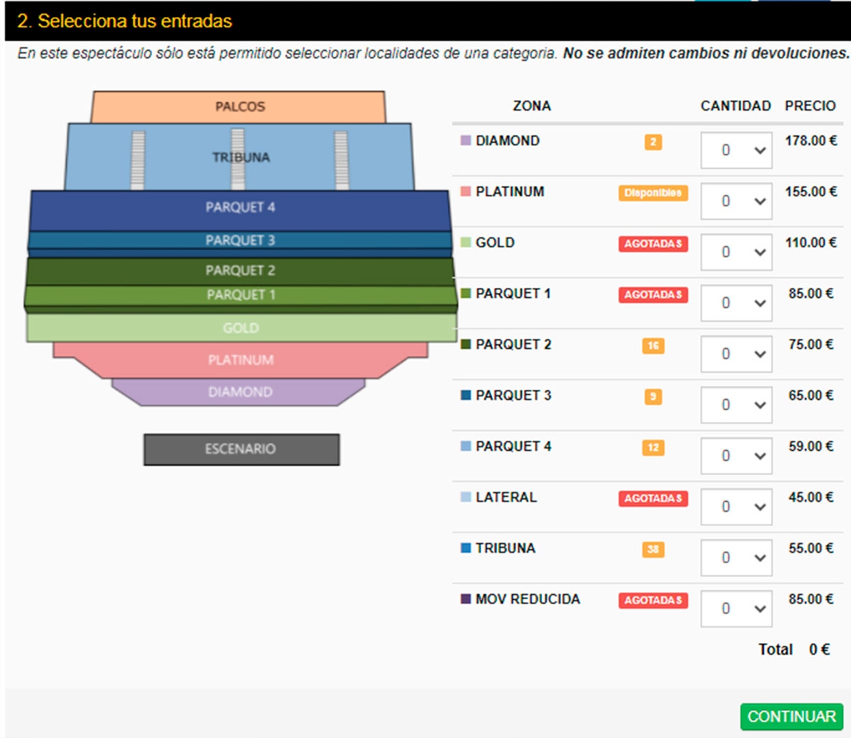Click the GOLD 'AGOTADAS' badge
Image resolution: width=851 pixels, height=738 pixels.
tap(653, 244)
